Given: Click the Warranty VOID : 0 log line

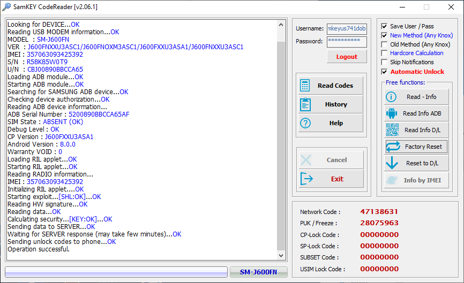Looking at the screenshot, I should (x=35, y=152).
